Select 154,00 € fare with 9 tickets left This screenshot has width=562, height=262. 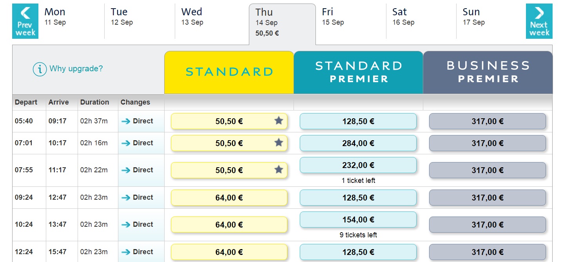(358, 220)
